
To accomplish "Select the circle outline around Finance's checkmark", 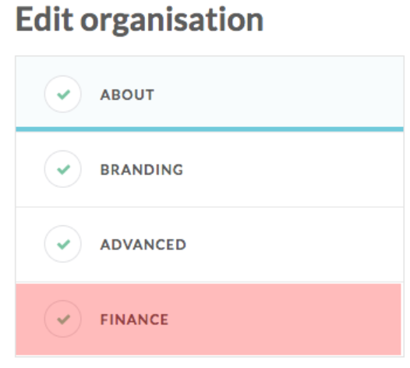I will tap(63, 319).
